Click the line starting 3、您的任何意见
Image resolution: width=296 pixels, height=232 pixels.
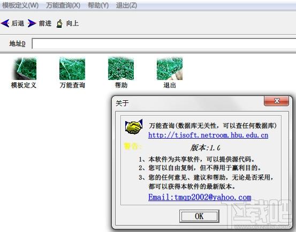pyautogui.click(x=206, y=177)
